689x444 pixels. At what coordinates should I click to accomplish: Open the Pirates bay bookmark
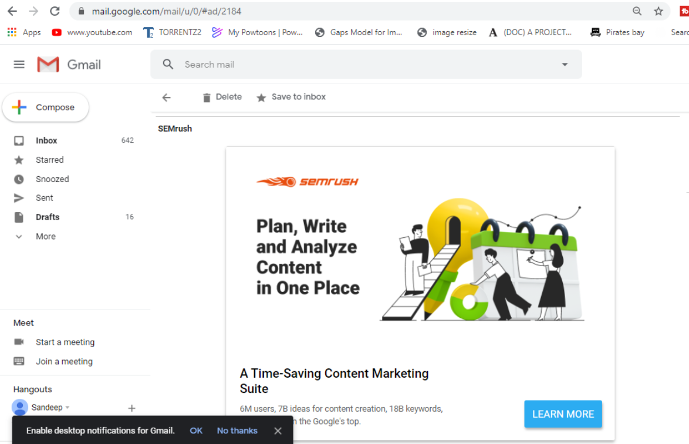(x=617, y=32)
